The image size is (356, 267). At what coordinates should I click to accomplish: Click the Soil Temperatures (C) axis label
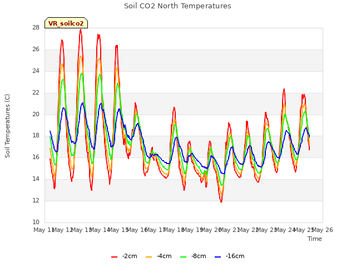coord(7,126)
